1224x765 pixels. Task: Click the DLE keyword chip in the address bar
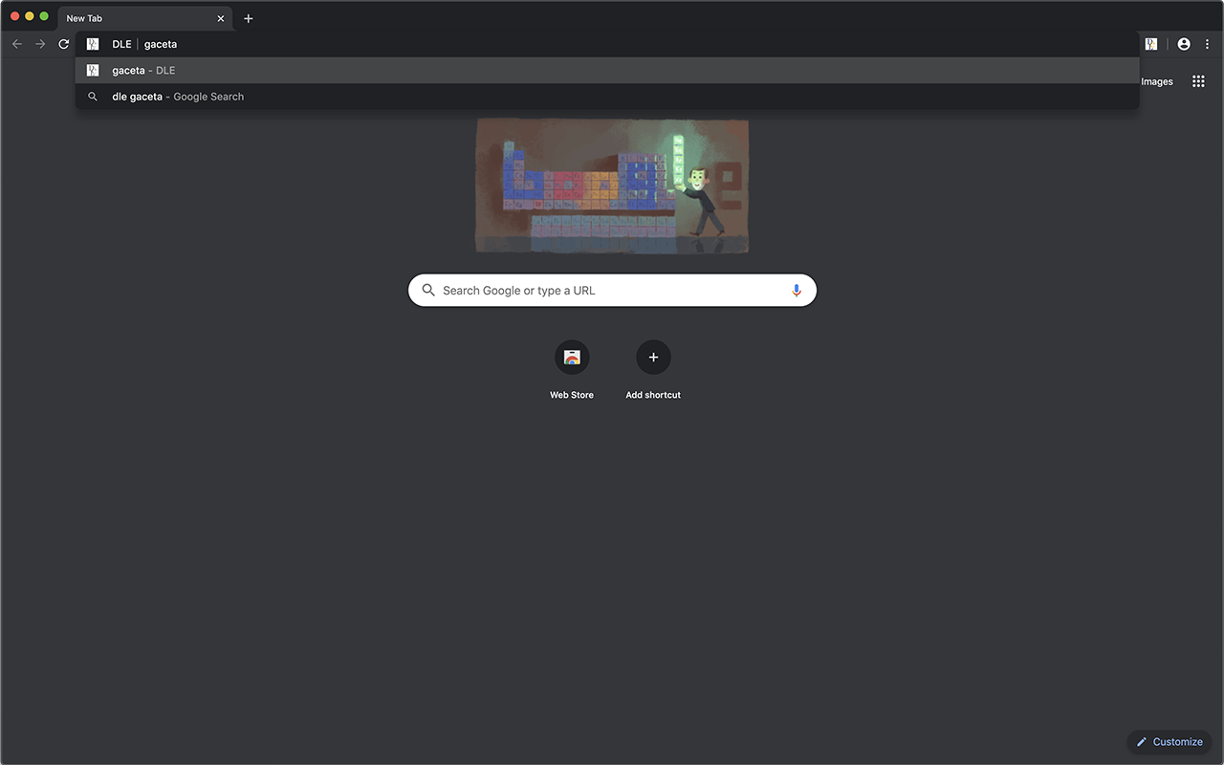pos(121,44)
